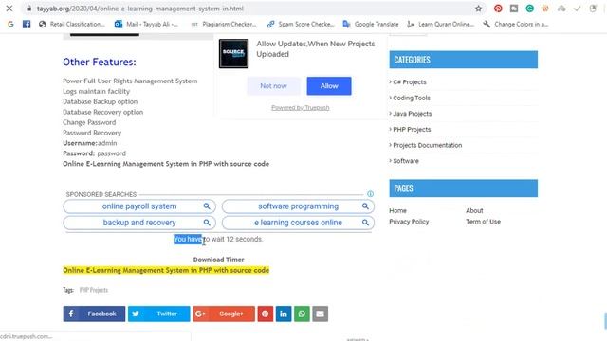Click the 'Download Timer' text

(x=219, y=260)
